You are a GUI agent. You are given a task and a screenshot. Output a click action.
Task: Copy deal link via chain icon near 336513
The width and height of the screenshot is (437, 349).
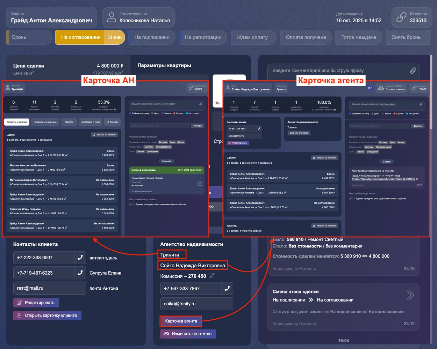[401, 17]
